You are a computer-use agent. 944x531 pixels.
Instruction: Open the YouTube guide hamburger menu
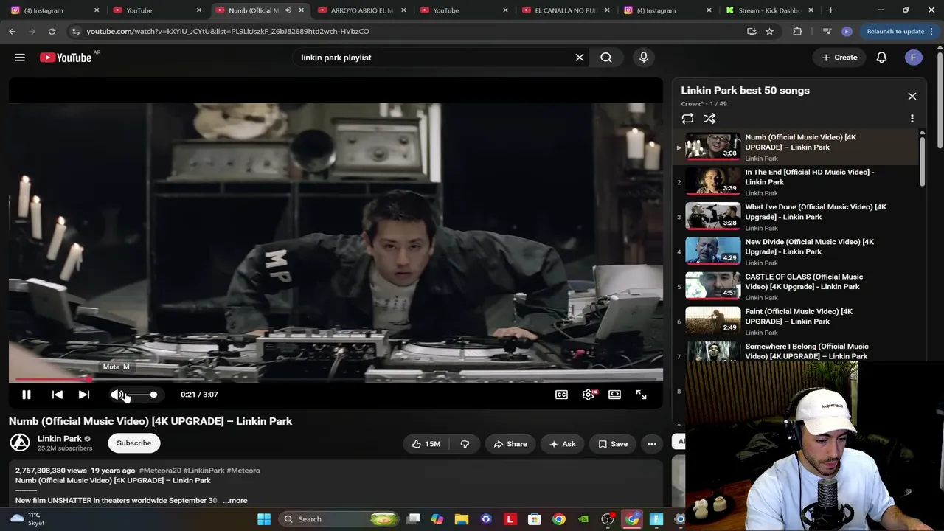(20, 58)
